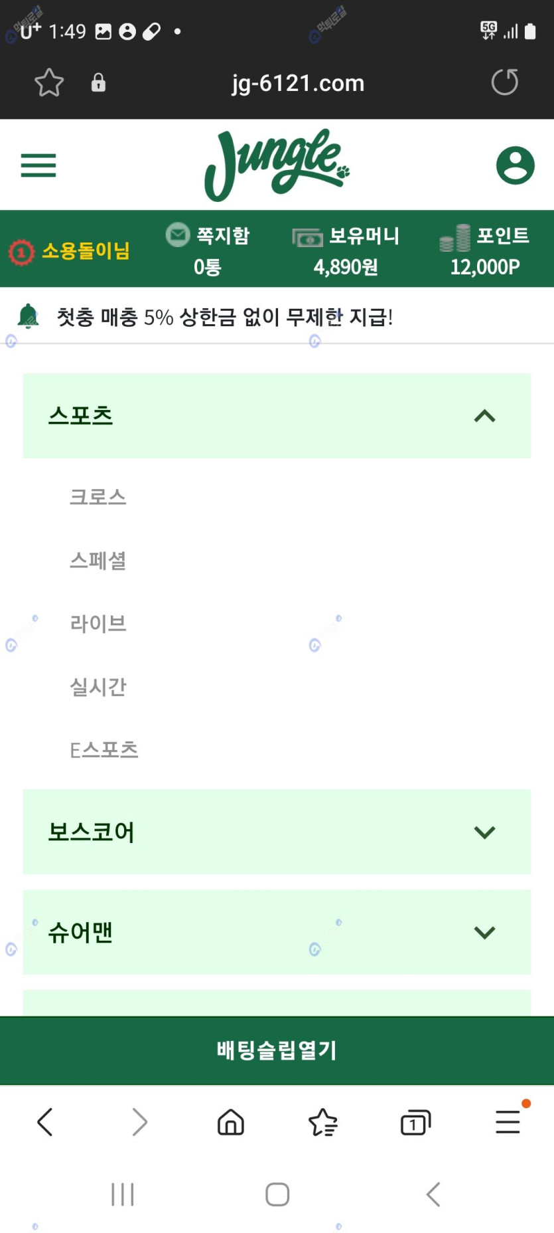The height and width of the screenshot is (1233, 554).
Task: Reload the page with refresh icon
Action: [504, 82]
